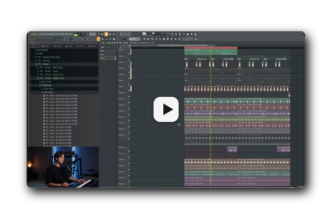Open the EDIT menu
This screenshot has width=332, height=219.
pos(43,34)
